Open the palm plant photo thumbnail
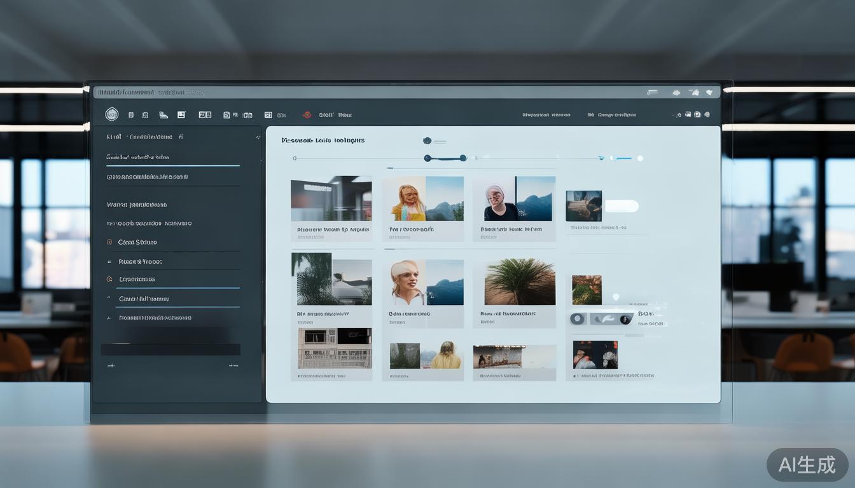Screen dimensions: 855x488 (x=520, y=281)
